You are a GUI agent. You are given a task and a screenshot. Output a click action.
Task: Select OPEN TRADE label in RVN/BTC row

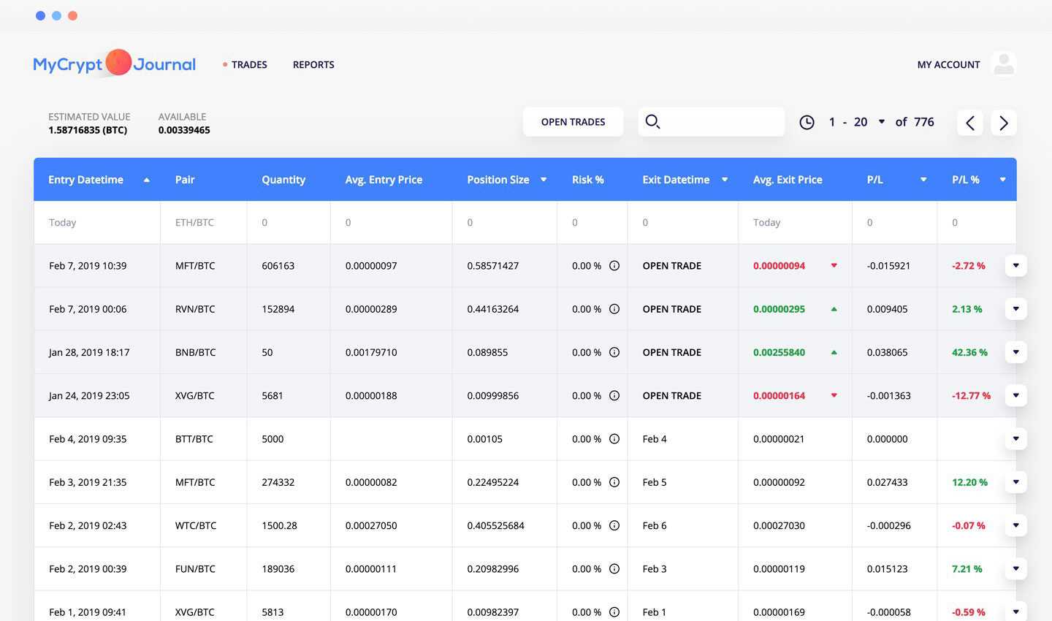(672, 309)
